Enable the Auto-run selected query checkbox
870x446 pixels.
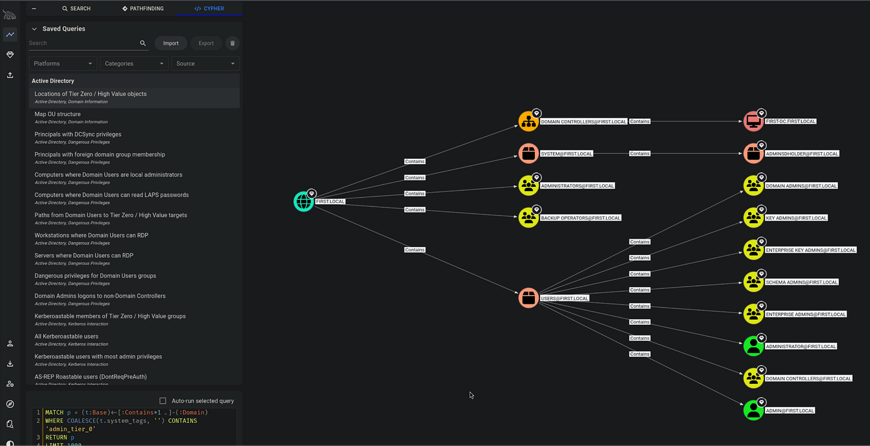click(x=163, y=401)
